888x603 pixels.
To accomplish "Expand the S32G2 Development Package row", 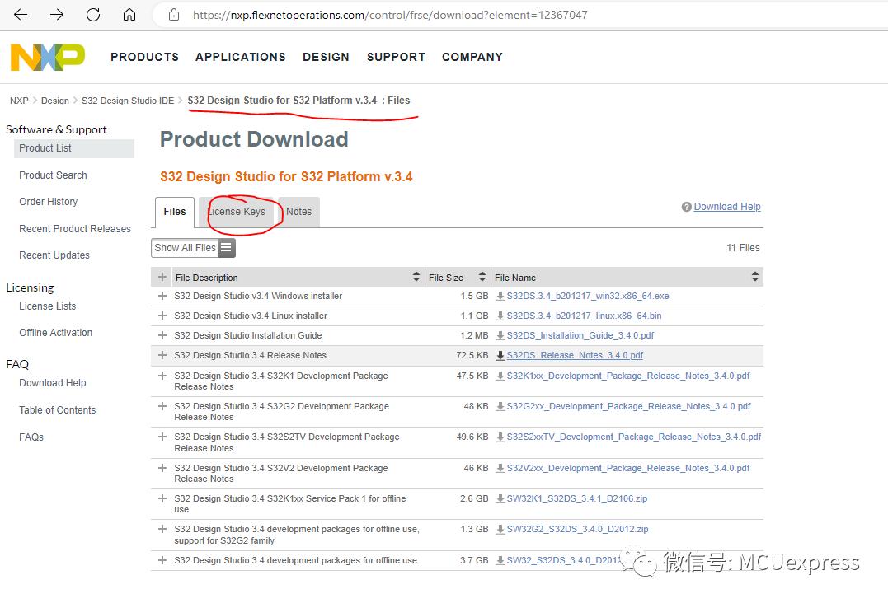I will coord(162,406).
